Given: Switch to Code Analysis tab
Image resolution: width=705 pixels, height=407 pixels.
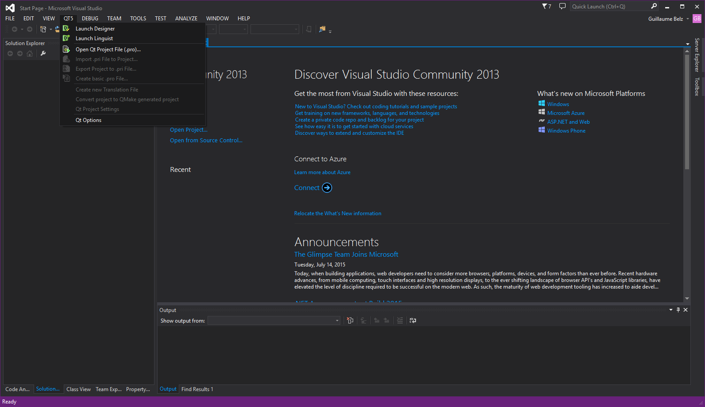Looking at the screenshot, I should pyautogui.click(x=17, y=389).
